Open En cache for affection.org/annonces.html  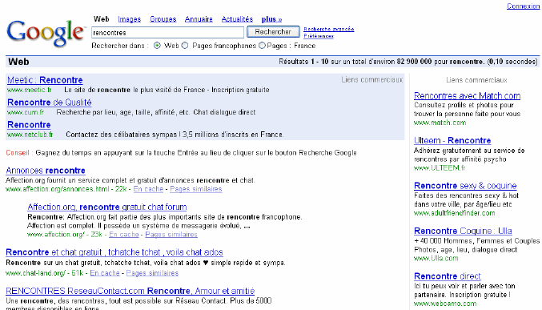pos(148,189)
